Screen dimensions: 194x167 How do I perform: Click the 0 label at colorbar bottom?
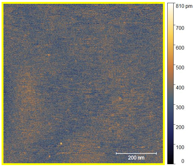click(x=183, y=161)
